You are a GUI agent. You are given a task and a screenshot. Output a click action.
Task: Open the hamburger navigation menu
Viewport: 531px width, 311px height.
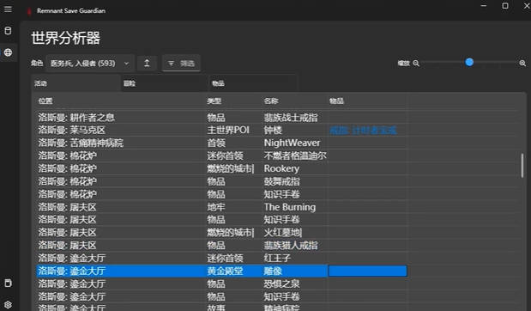[x=8, y=9]
